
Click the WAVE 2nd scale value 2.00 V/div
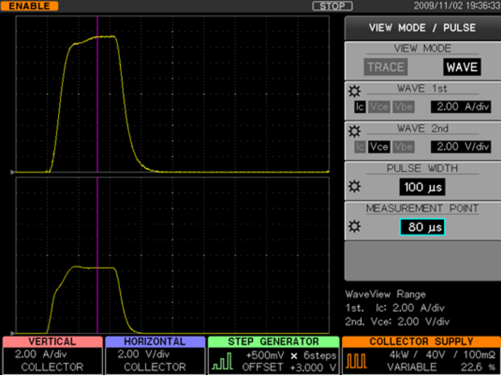point(461,147)
